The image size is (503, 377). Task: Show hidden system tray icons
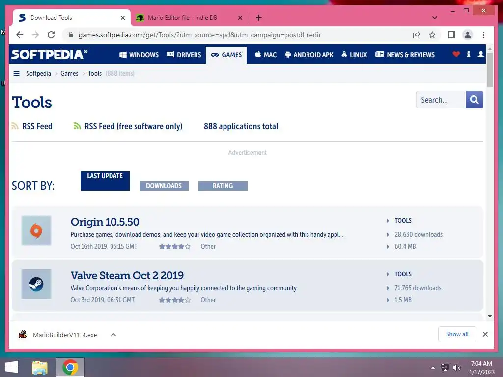(x=433, y=368)
